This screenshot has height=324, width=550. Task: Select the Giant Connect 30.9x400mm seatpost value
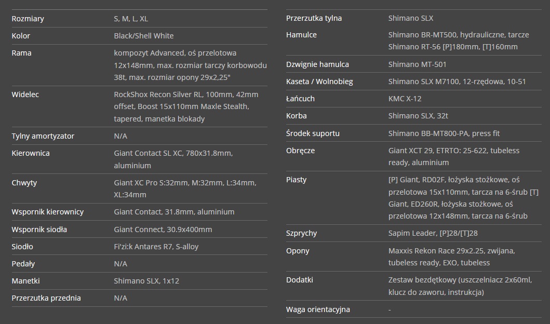point(163,230)
